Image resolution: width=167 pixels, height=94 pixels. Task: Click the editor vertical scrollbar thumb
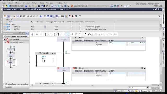pos(161,64)
